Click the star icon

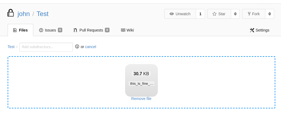tap(214, 14)
